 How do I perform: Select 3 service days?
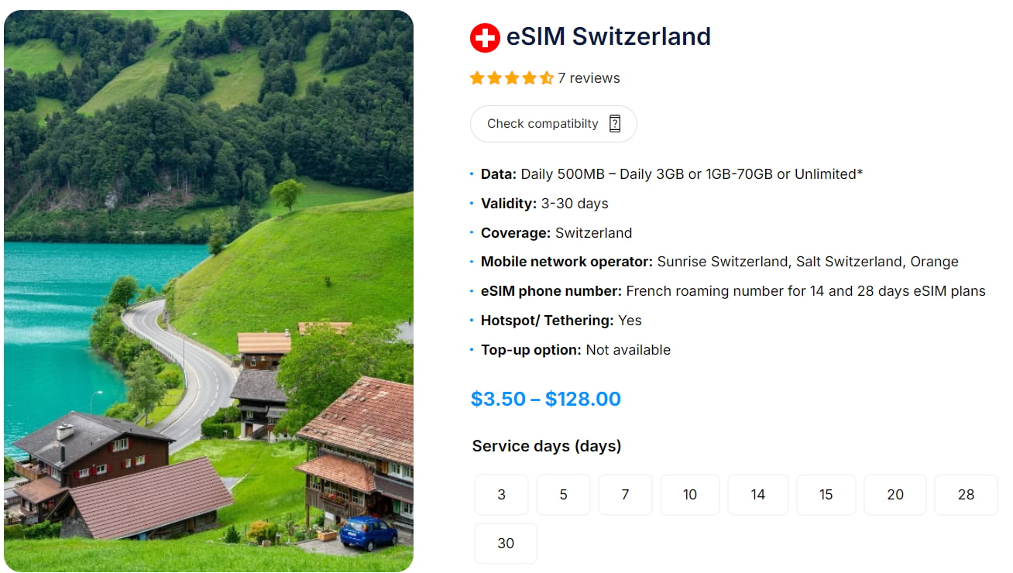pos(501,494)
